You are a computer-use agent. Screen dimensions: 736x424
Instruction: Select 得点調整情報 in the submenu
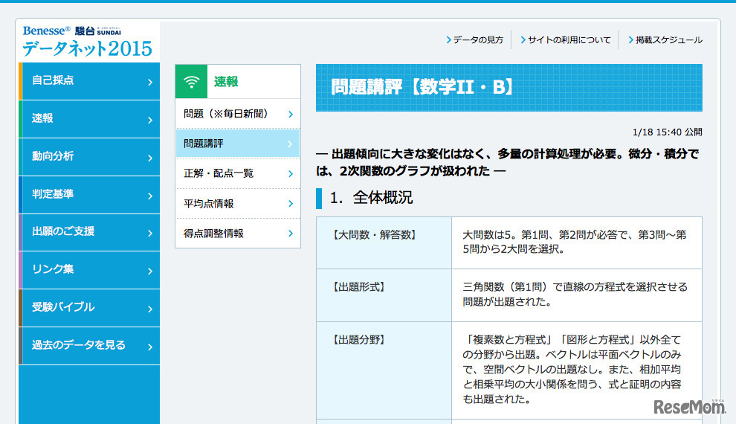tap(238, 234)
